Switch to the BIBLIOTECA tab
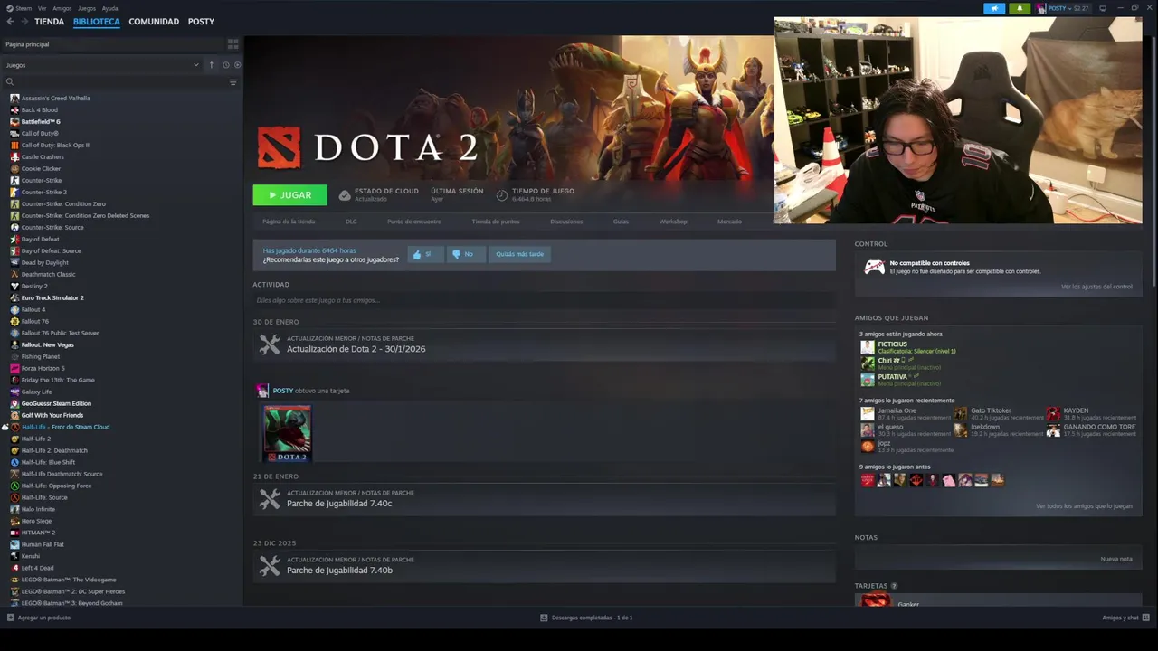The image size is (1158, 651). [x=97, y=22]
